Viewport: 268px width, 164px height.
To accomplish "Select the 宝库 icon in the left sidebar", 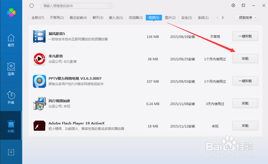I will click(11, 69).
